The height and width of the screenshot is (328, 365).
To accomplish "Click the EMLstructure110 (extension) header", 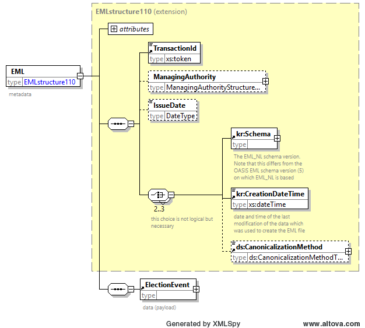I will [x=141, y=12].
